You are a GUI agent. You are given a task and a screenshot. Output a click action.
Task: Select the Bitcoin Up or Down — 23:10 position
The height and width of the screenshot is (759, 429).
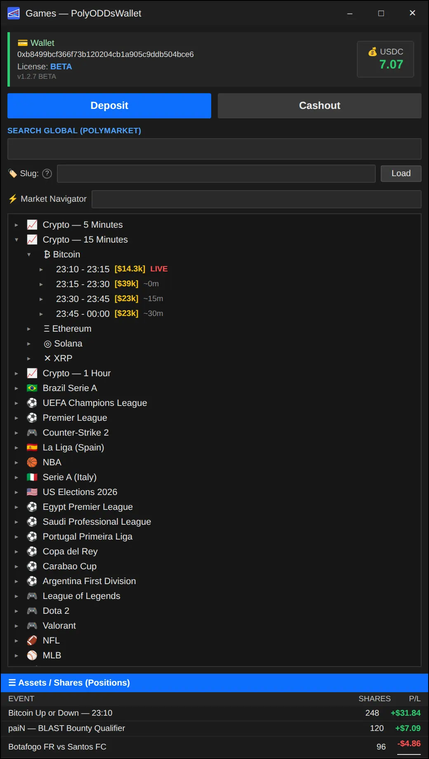point(214,713)
